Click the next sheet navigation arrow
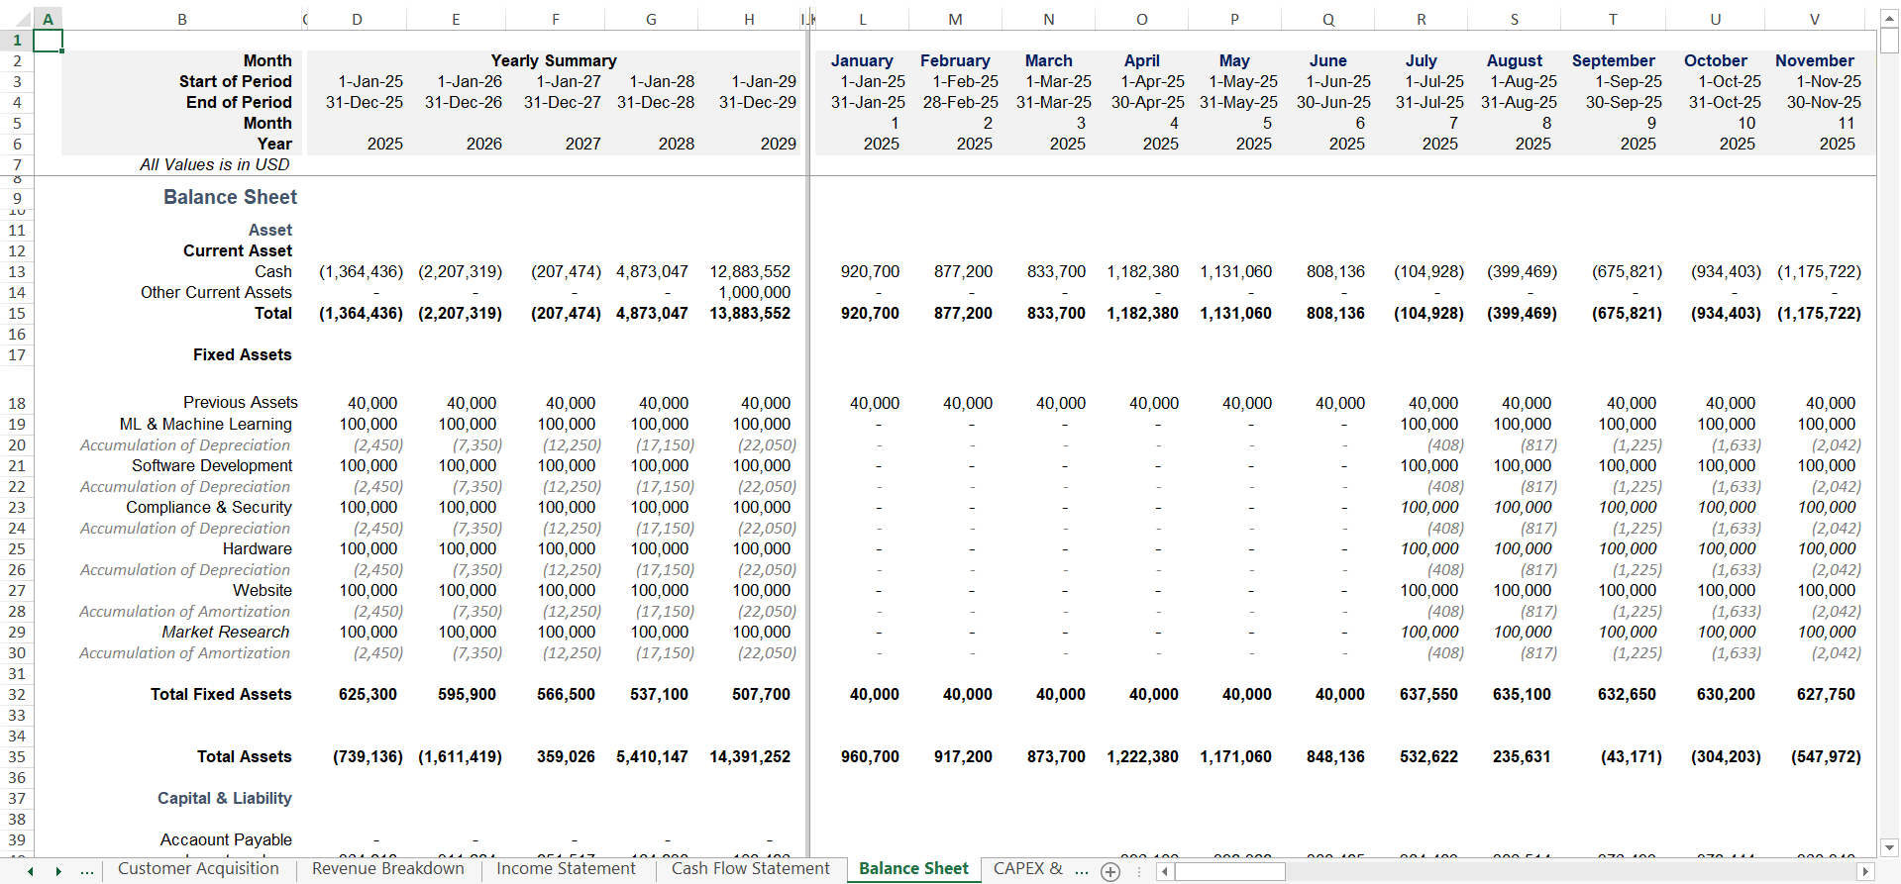 tap(58, 871)
